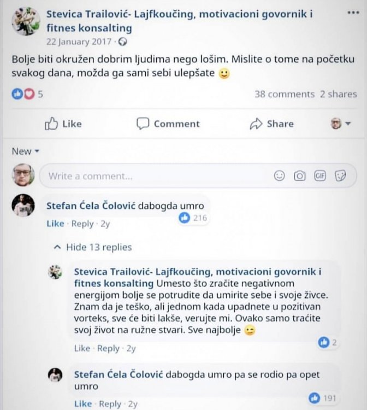The width and height of the screenshot is (367, 410).
Task: Click into the Write a comment field
Action: tap(158, 176)
